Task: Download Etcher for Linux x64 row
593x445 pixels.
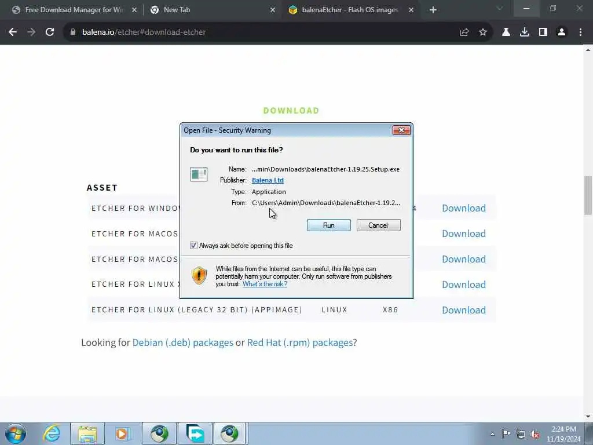Action: (x=464, y=284)
